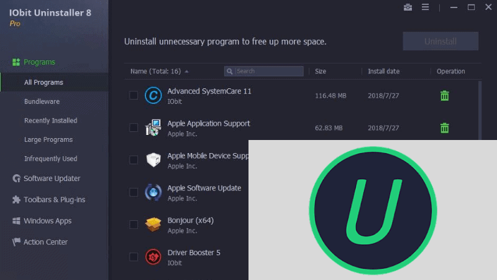Screen dimensions: 497x280
Task: Click the Toolbars & Plug-ins puzzle icon
Action: tap(16, 199)
